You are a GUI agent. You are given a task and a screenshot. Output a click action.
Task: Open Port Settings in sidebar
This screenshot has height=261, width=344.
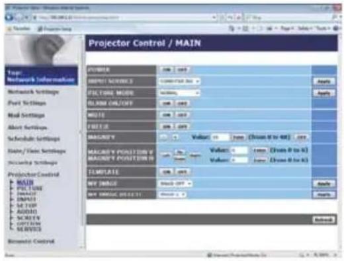click(26, 103)
